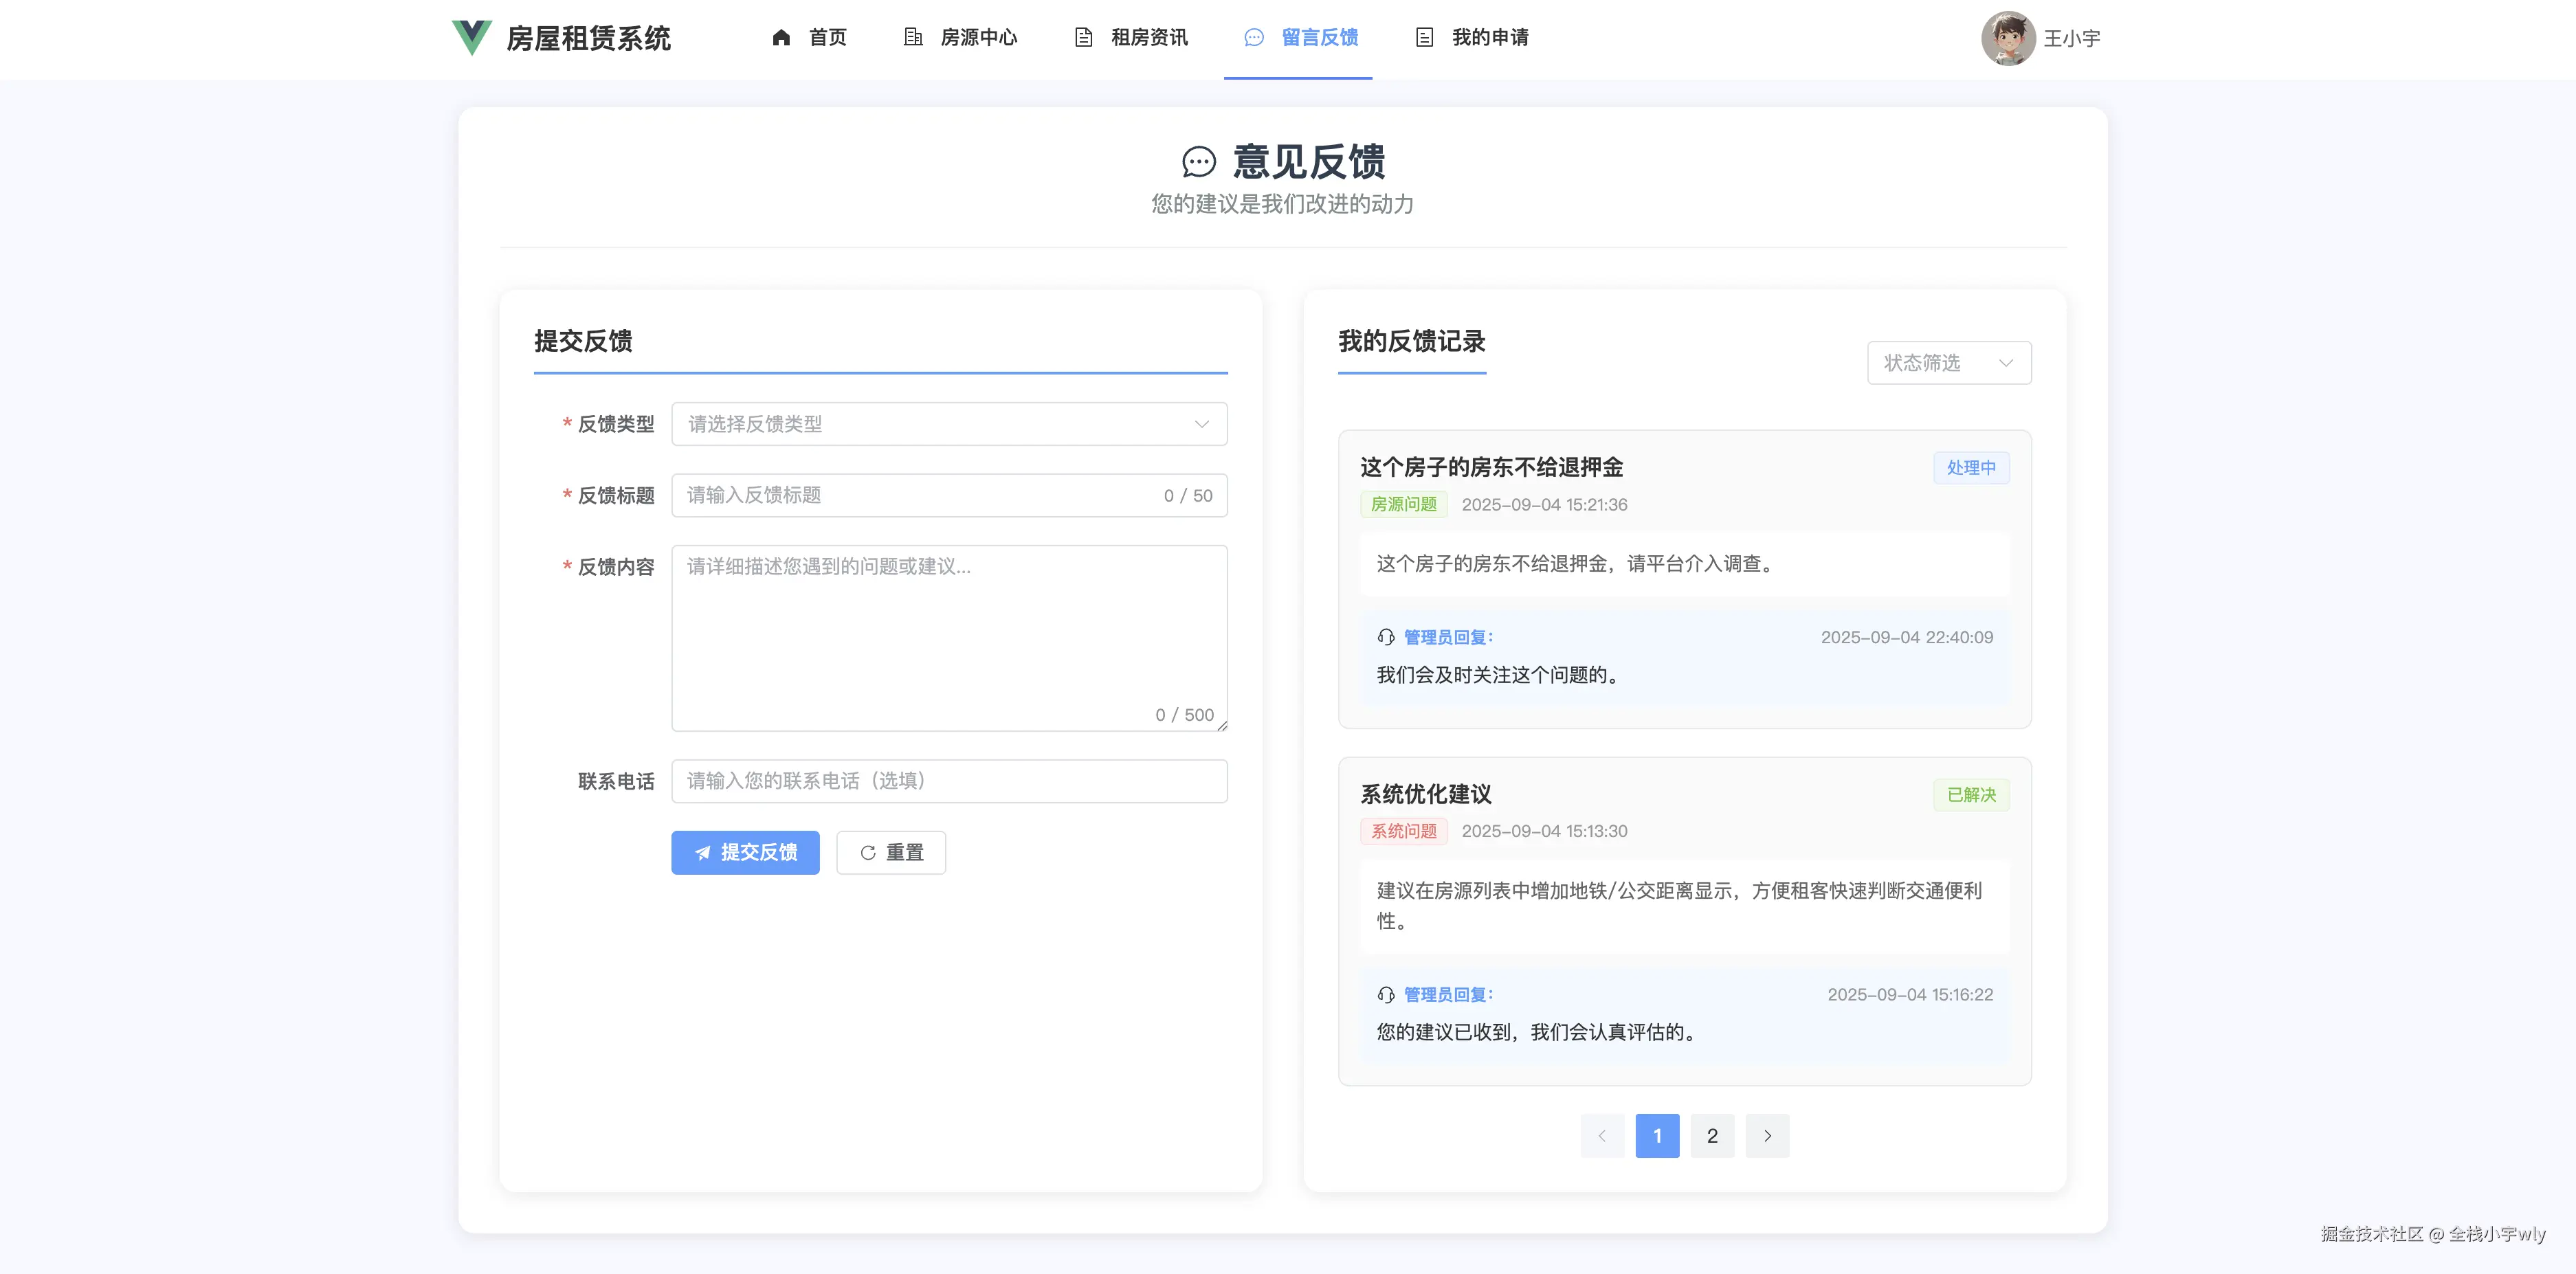This screenshot has height=1274, width=2576.
Task: Click the 提交反馈 submit button
Action: tap(745, 852)
